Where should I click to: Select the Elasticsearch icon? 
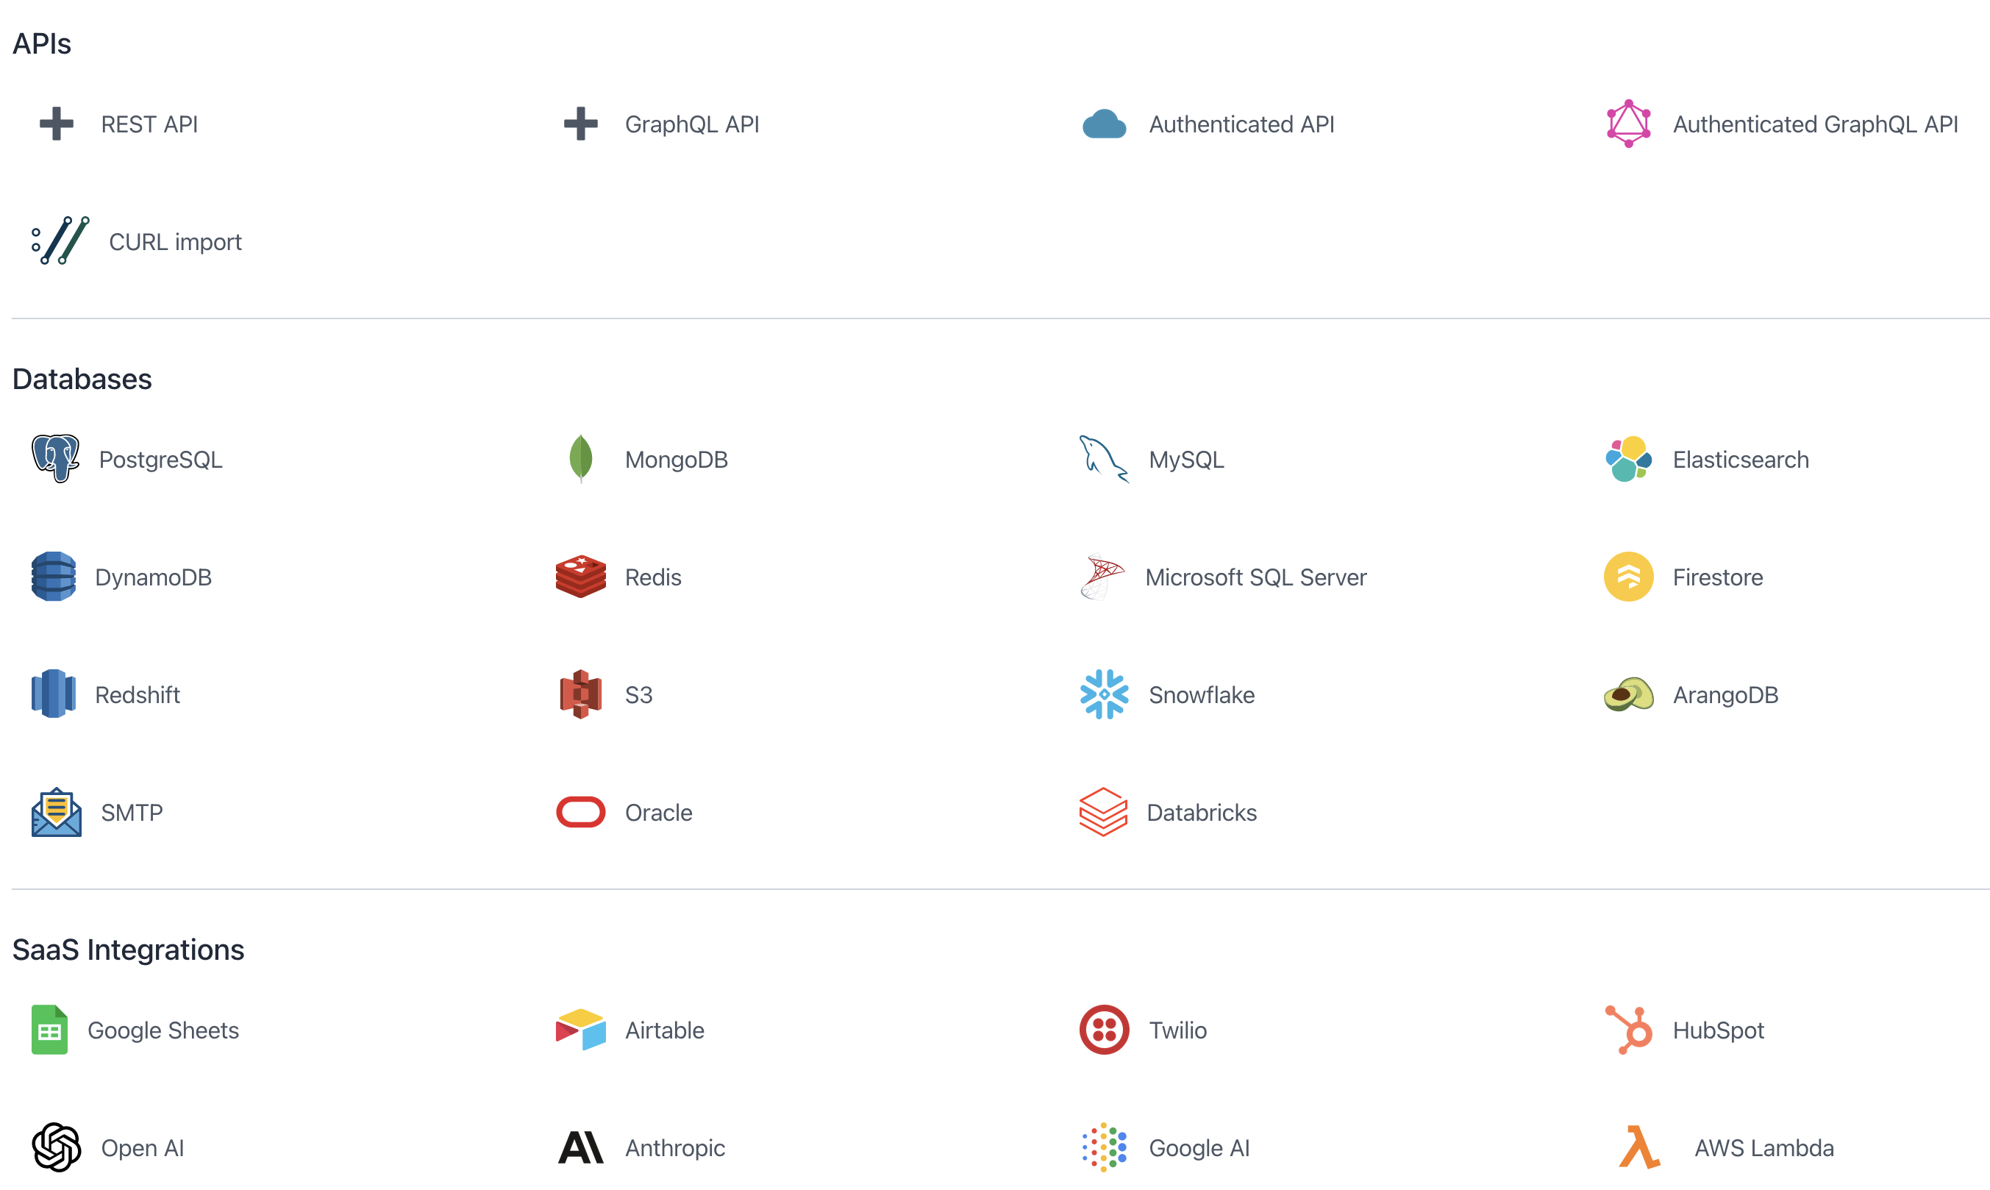point(1626,459)
